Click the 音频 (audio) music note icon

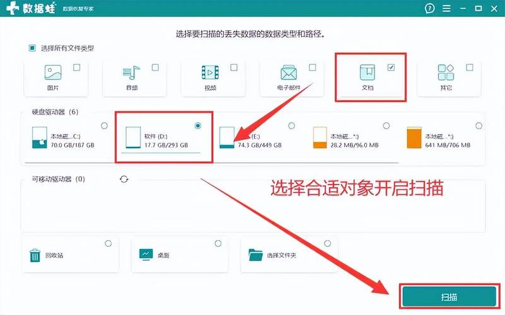(x=131, y=72)
